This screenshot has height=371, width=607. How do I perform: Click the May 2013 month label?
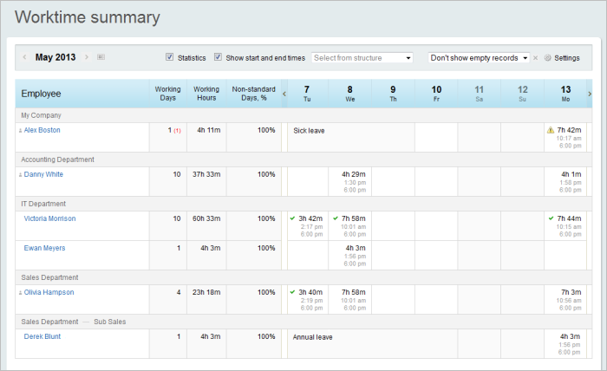tap(55, 57)
